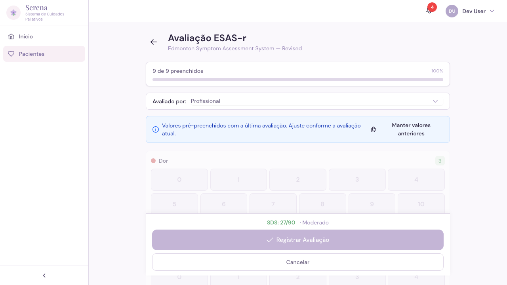Choose value 5 on the Dor scale
The width and height of the screenshot is (507, 285).
pos(174,204)
